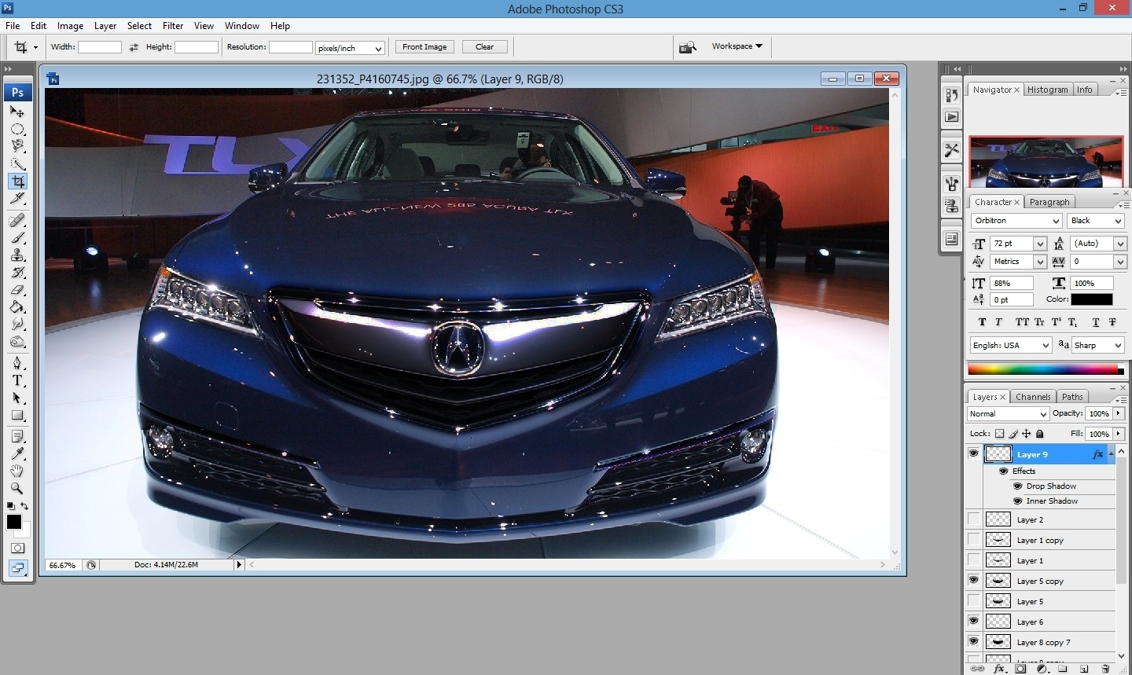Hide Layer 6 eye icon
1132x675 pixels.
tap(974, 622)
